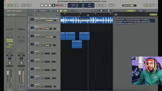Click the add track plus button
The width and height of the screenshot is (162, 91).
click(30, 15)
